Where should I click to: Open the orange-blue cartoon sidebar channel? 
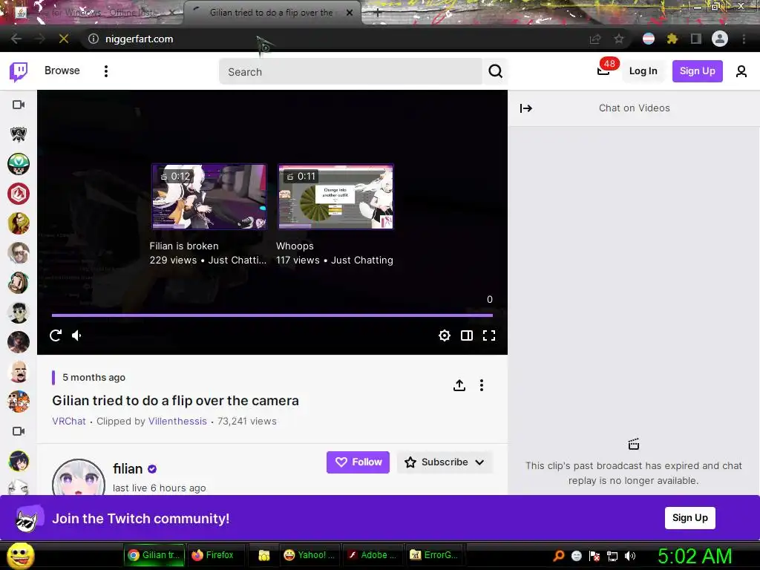coord(19,402)
